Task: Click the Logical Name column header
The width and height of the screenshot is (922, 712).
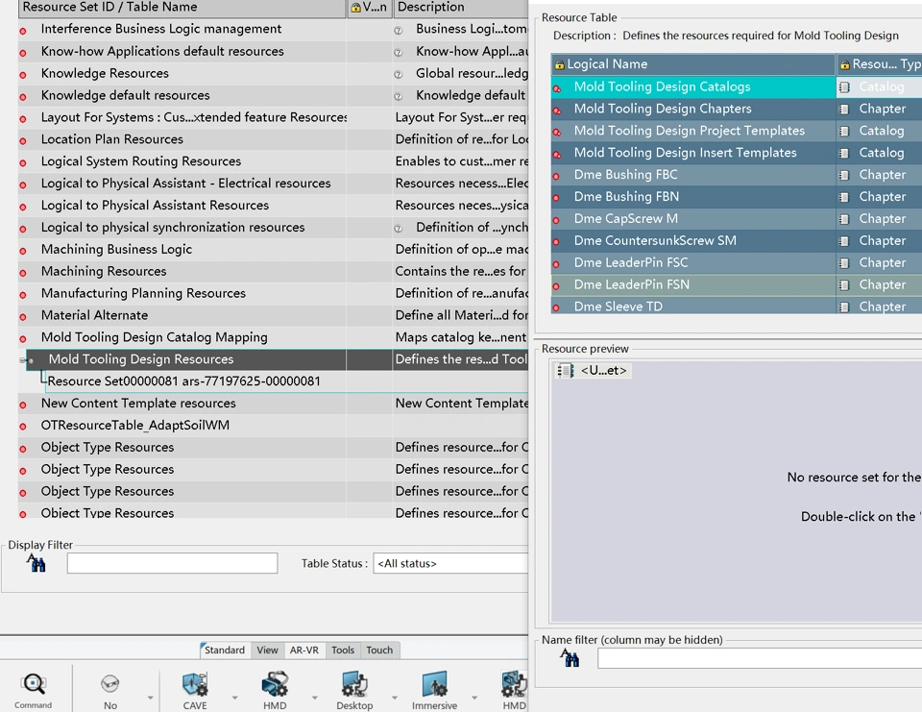Action: [691, 64]
